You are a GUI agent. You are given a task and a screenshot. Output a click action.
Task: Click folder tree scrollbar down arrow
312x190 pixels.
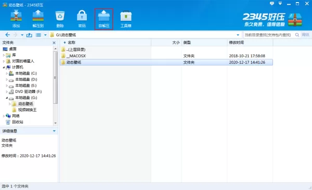[56, 123]
